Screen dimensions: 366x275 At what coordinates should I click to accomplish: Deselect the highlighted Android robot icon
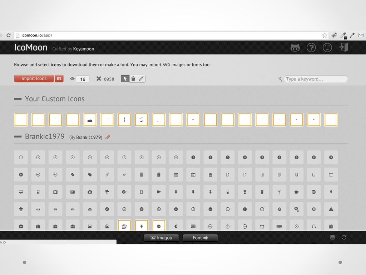[142, 226]
